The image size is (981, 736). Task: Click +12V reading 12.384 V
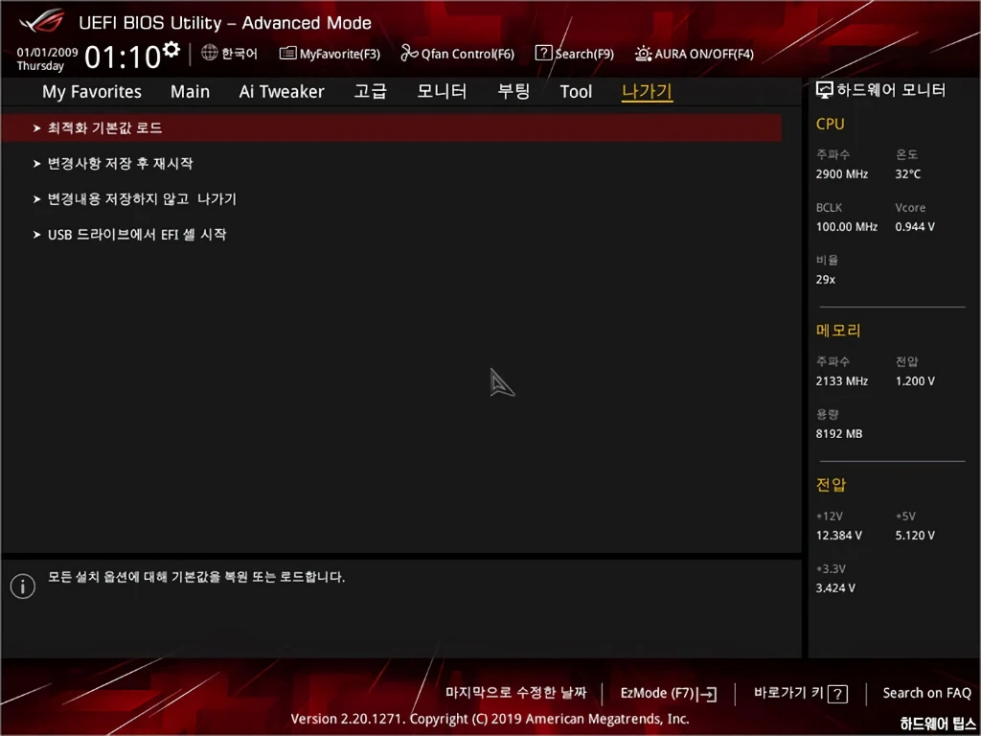tap(838, 535)
